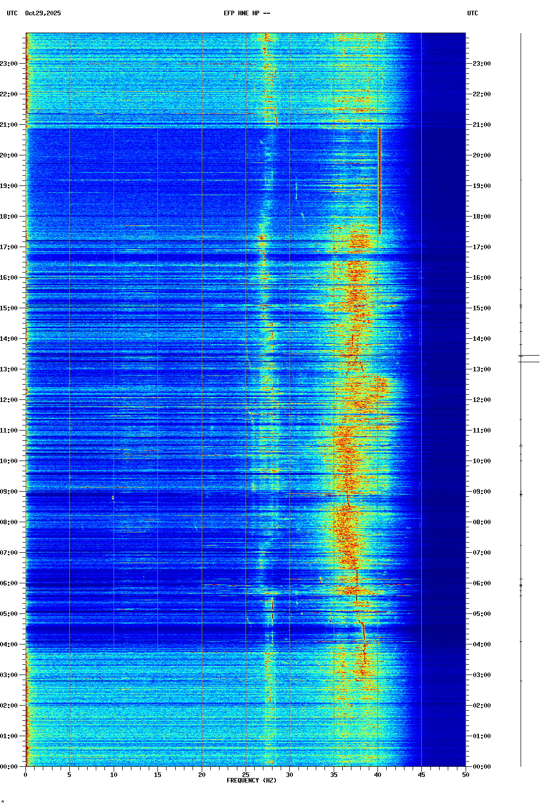Screen dimensions: 543x807
Task: Click the 40 Hz frequency tick label
Action: pos(377,775)
